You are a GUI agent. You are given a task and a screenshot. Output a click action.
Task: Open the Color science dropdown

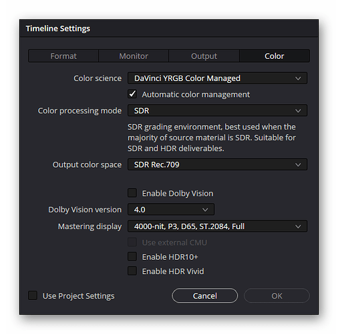tap(217, 78)
